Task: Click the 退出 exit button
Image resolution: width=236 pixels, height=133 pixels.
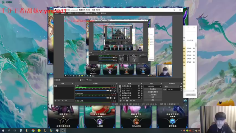Action: click(x=153, y=100)
